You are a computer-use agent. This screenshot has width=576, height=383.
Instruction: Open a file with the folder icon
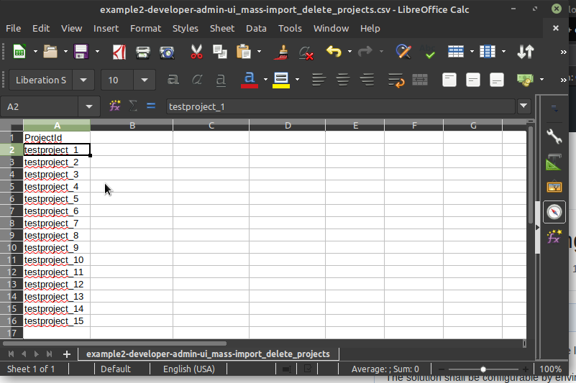[50, 52]
